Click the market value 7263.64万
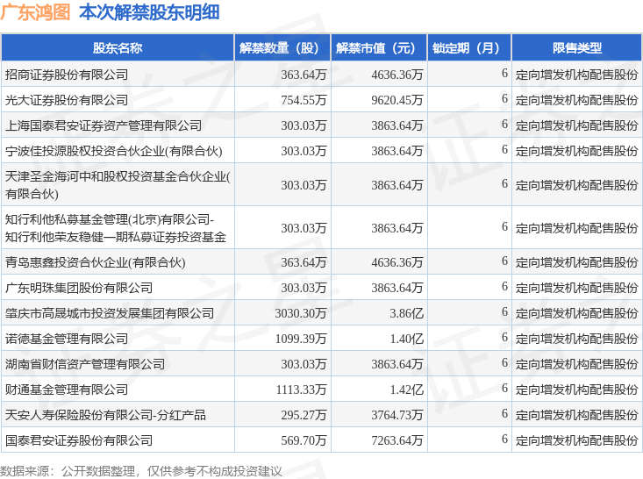This screenshot has width=643, height=479. coord(397,440)
